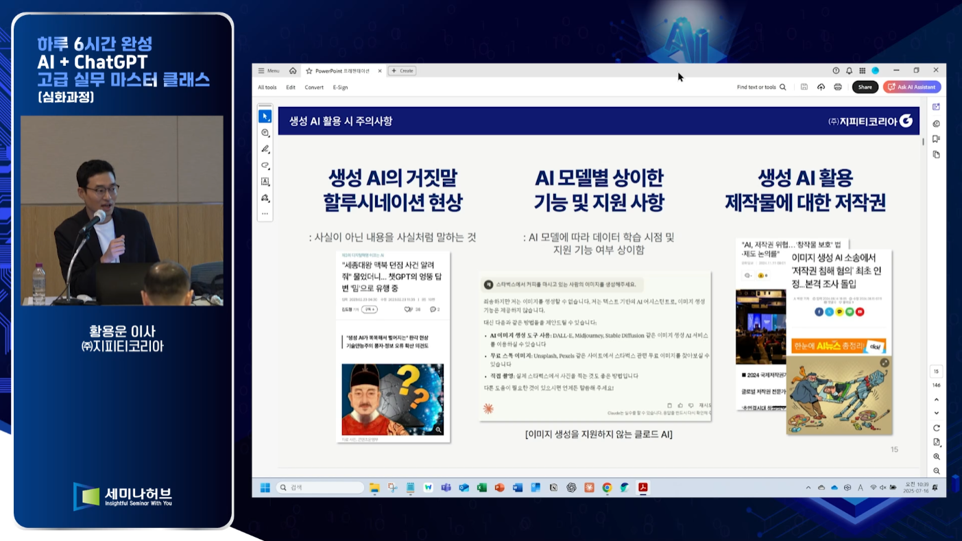This screenshot has height=541, width=962.
Task: Open Chrome from the taskbar
Action: (x=607, y=488)
